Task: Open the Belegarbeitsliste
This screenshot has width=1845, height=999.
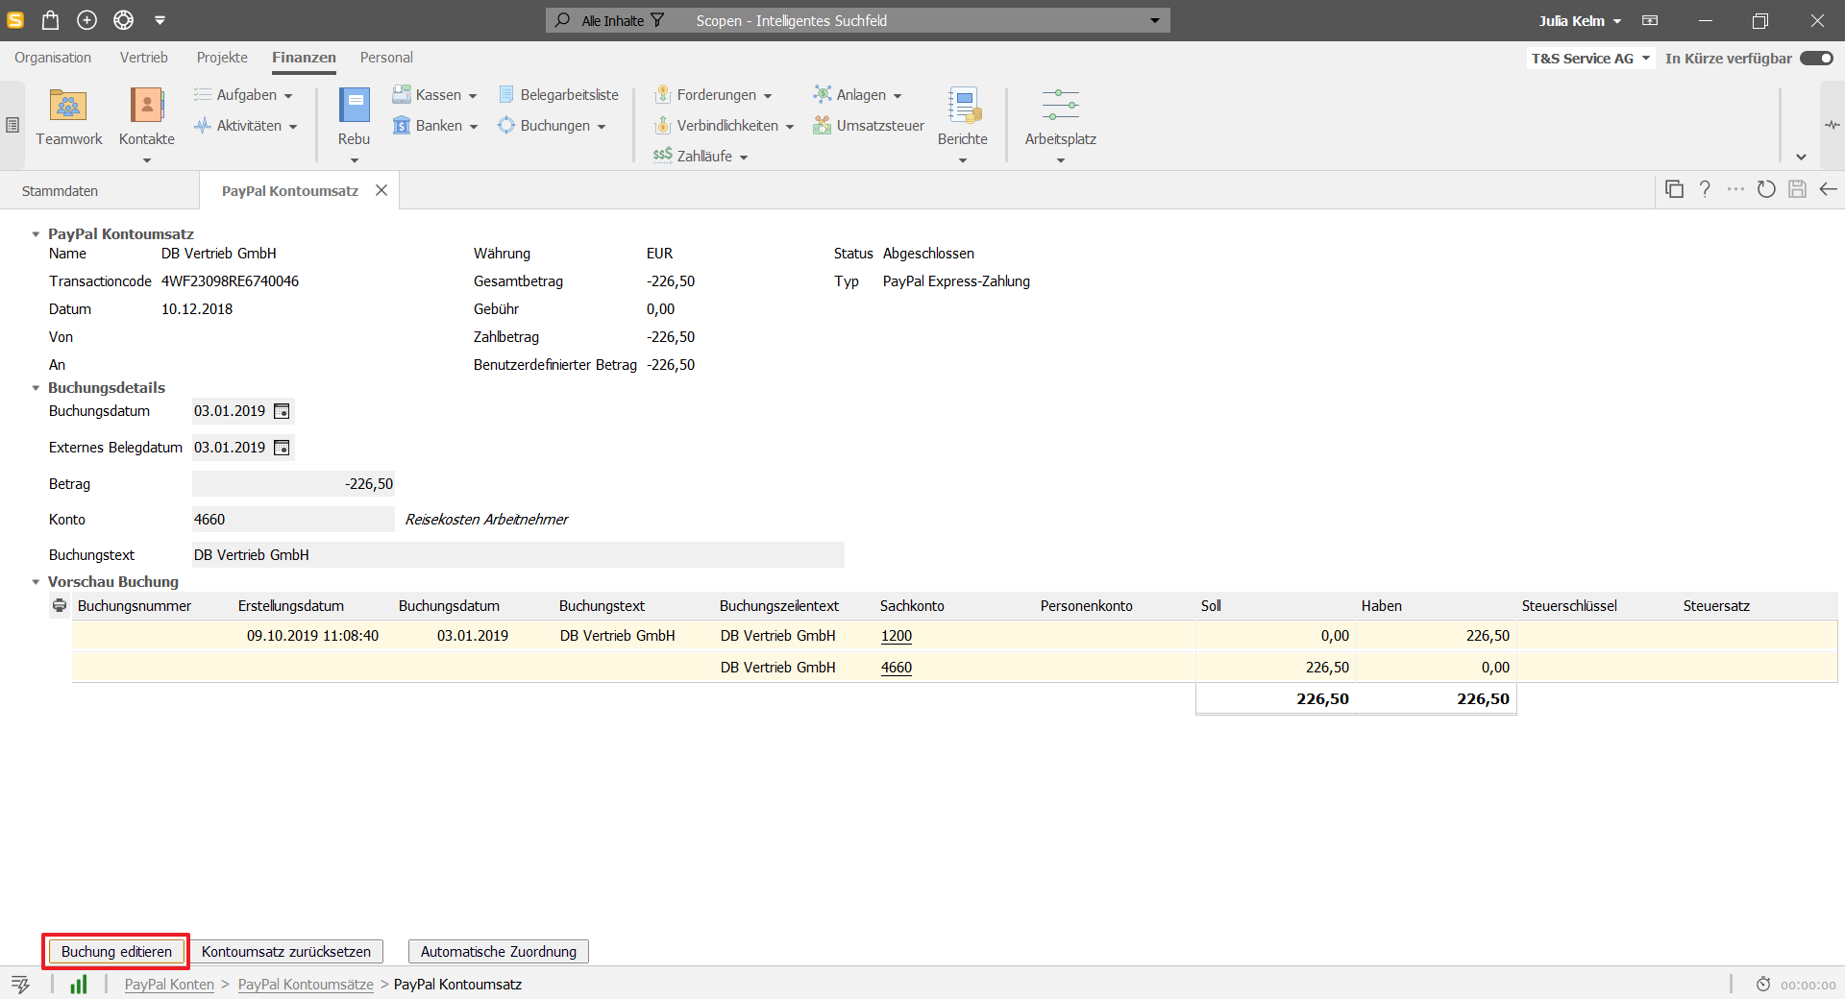Action: point(558,95)
